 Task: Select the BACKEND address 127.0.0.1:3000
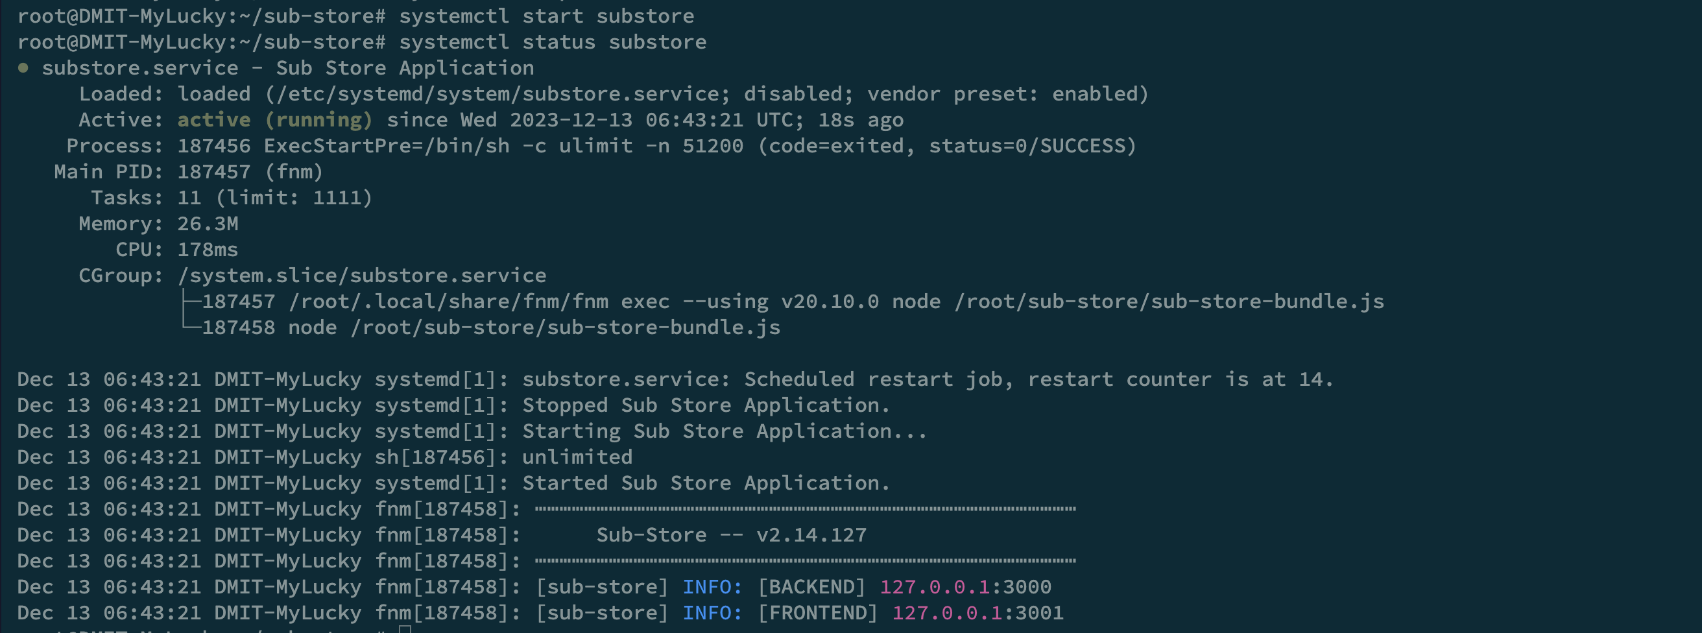tap(965, 587)
